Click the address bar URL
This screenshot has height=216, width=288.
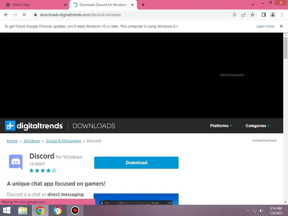80,15
